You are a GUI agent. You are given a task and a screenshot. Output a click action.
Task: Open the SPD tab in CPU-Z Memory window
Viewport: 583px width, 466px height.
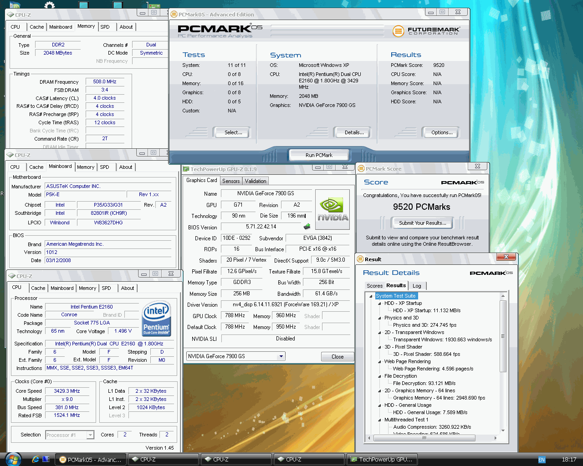tap(105, 27)
